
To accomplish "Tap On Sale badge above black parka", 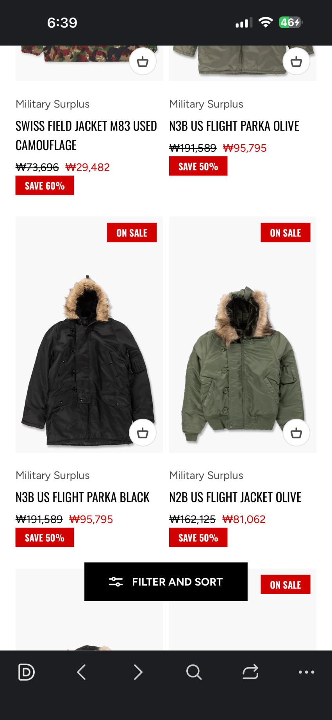I will pos(132,233).
